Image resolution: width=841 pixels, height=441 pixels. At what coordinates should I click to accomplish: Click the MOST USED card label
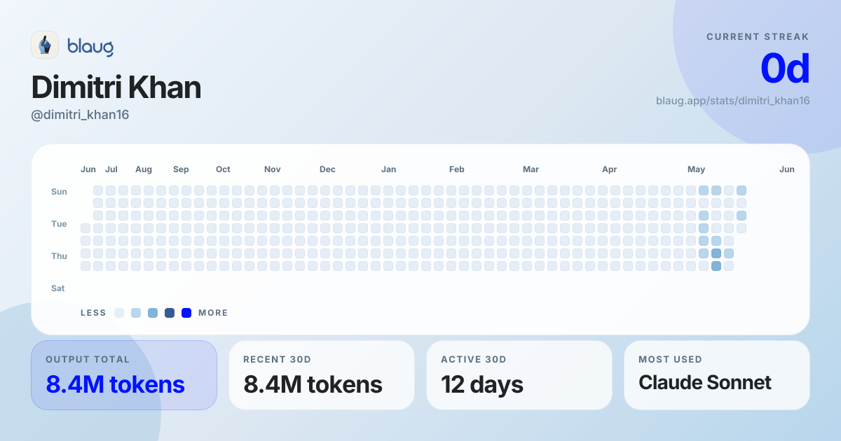click(670, 360)
